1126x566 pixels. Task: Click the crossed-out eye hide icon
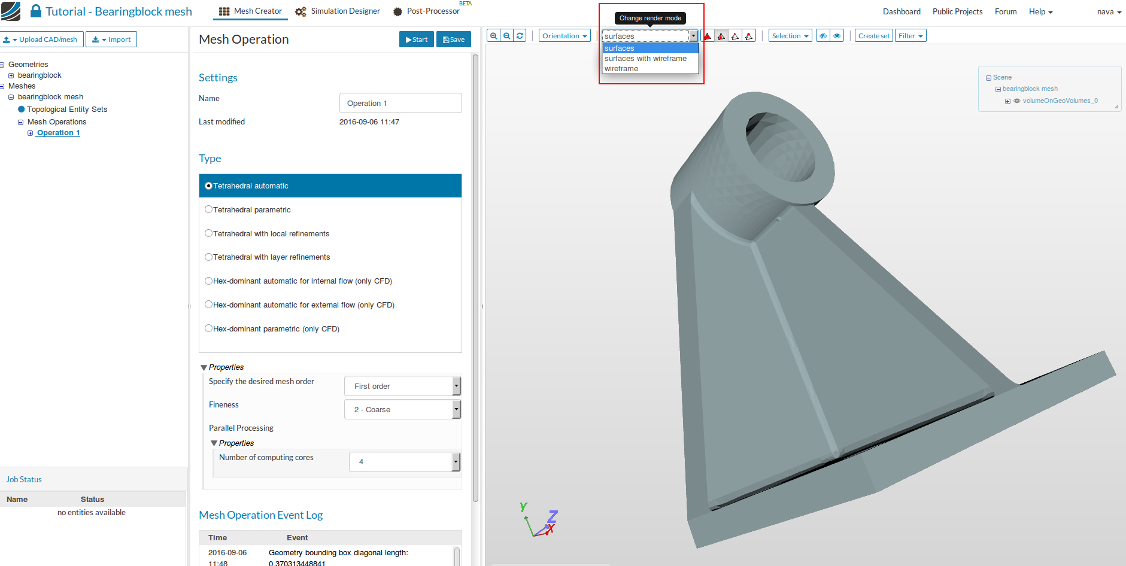pos(823,36)
